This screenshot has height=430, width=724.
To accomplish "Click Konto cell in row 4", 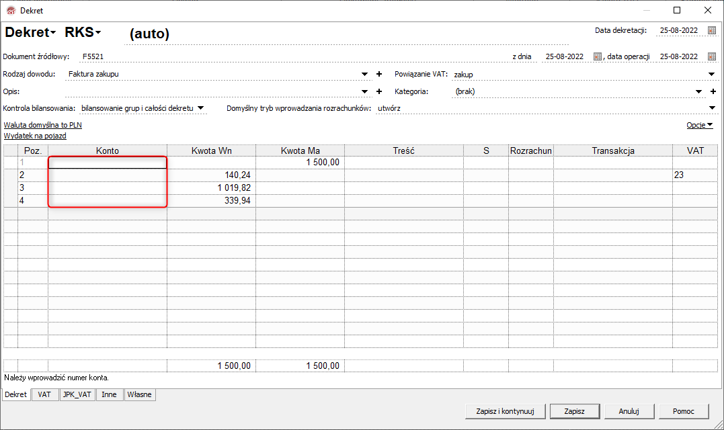I will tap(108, 201).
